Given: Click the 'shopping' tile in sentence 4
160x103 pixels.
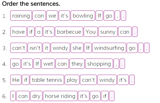Looking at the screenshot, I should point(99,64).
